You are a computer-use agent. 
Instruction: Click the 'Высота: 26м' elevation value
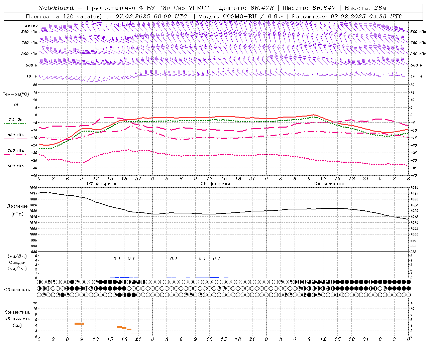tap(365, 8)
